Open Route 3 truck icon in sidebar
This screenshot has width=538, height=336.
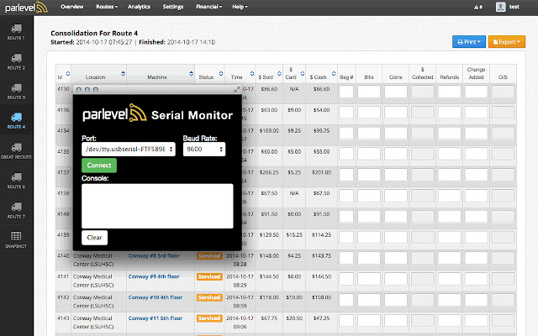(x=16, y=88)
